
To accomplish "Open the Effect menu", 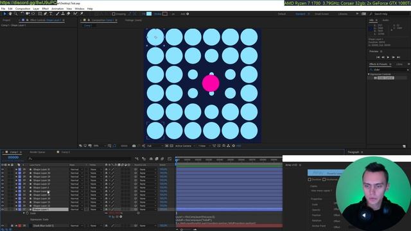I will pyautogui.click(x=46, y=8).
